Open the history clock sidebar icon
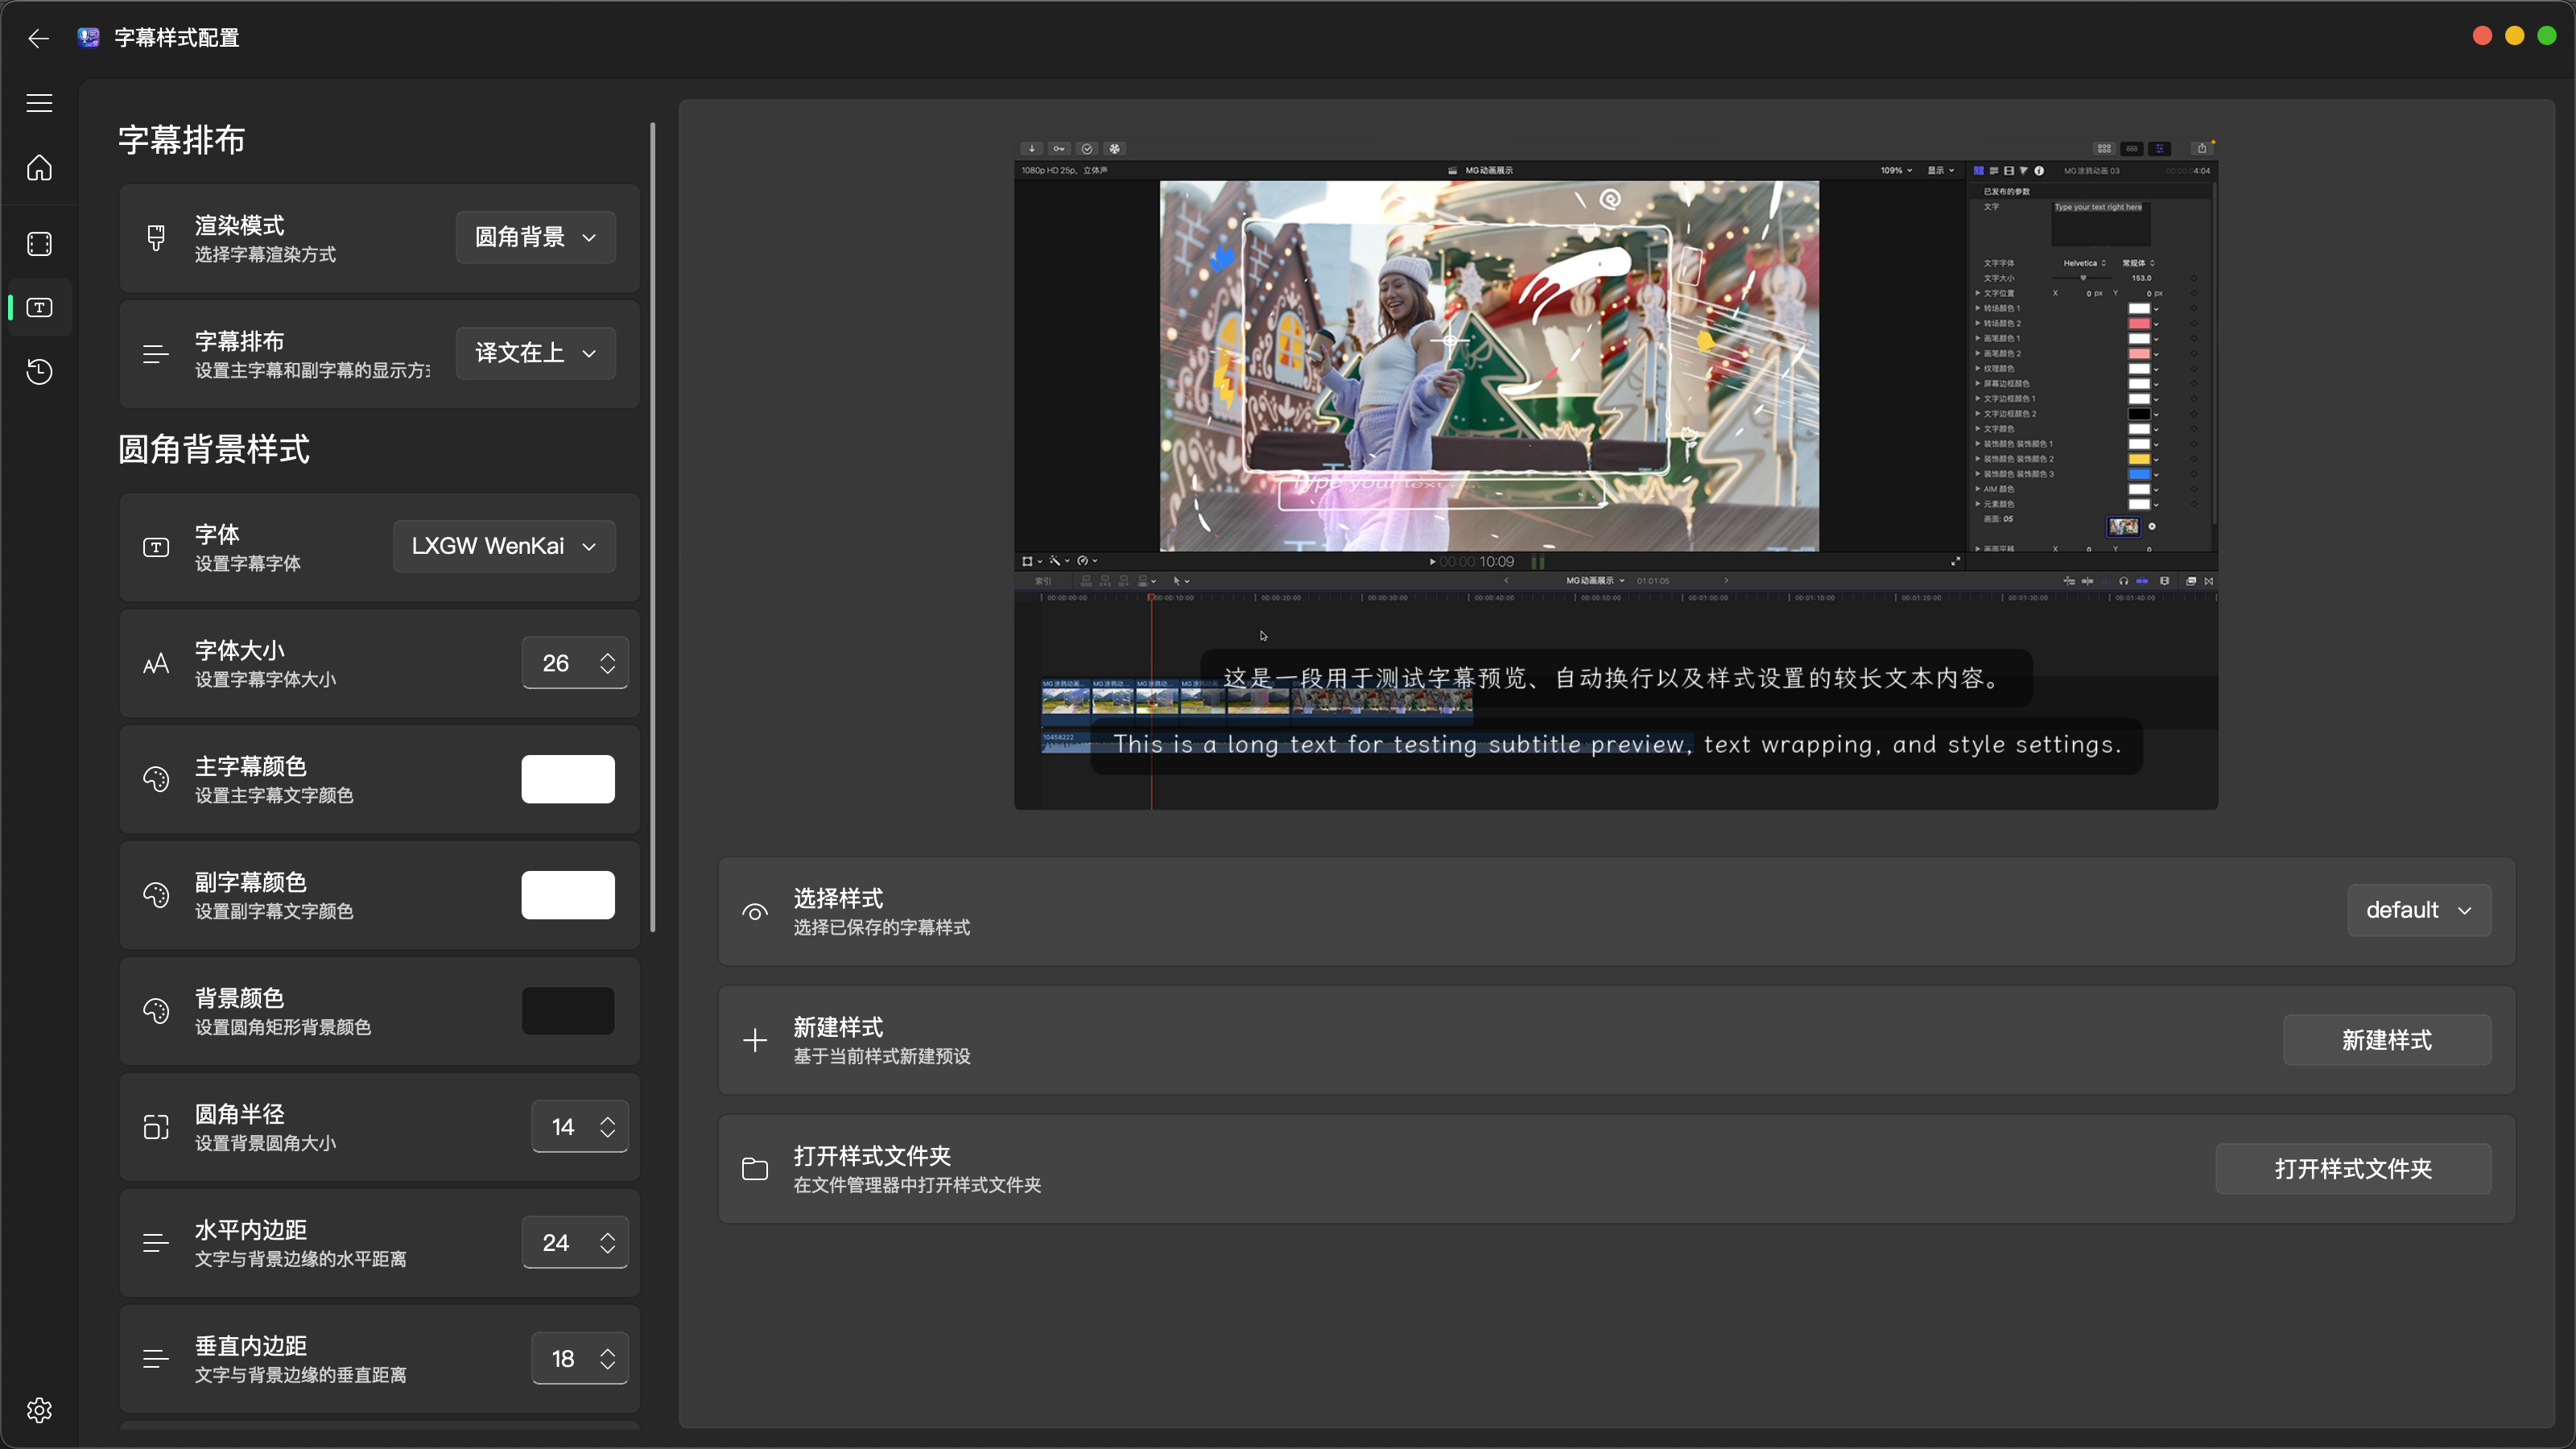This screenshot has width=2576, height=1449. 39,372
